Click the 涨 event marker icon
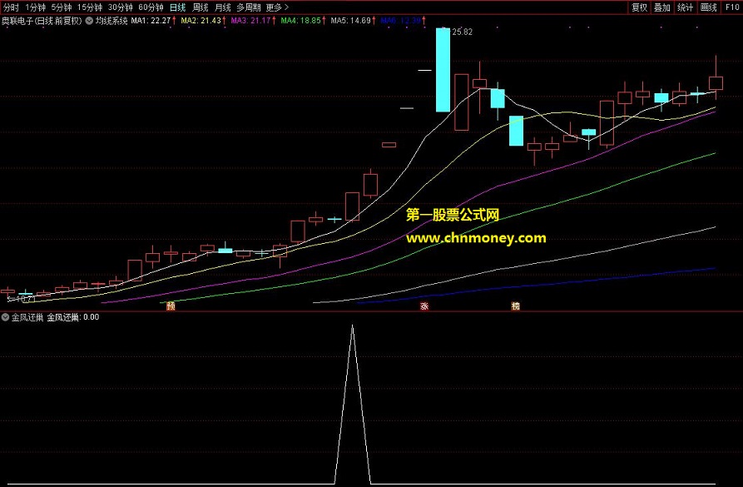 coord(424,306)
